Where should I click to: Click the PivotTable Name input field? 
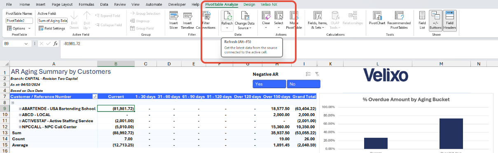coord(19,20)
